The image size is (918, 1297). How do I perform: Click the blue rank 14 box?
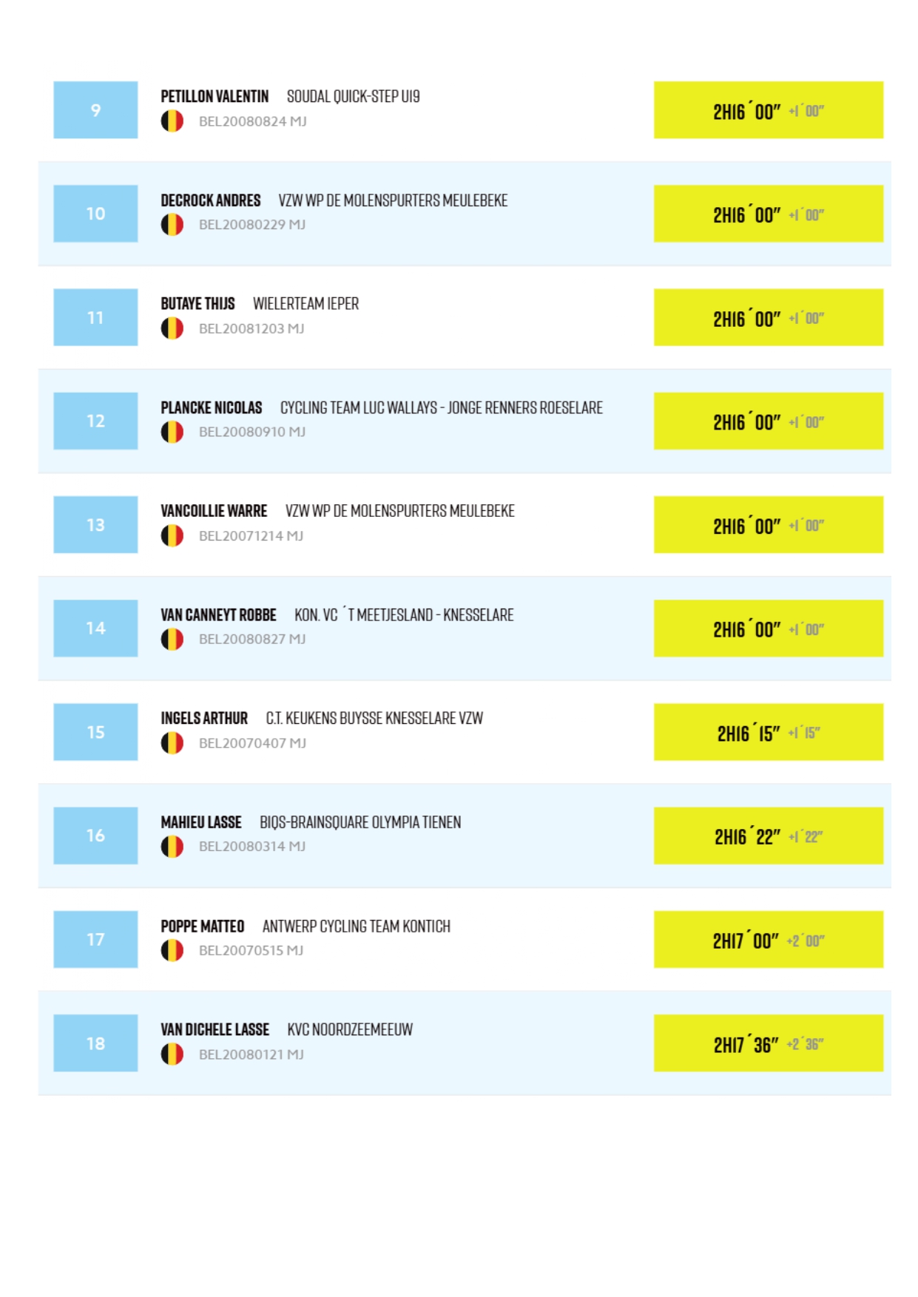[x=95, y=629]
